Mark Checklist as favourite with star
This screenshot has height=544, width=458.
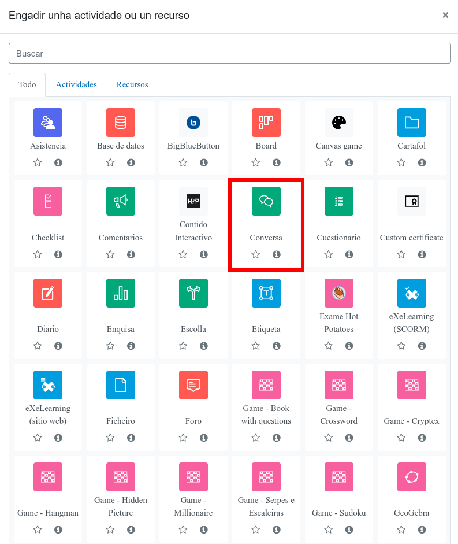point(38,255)
